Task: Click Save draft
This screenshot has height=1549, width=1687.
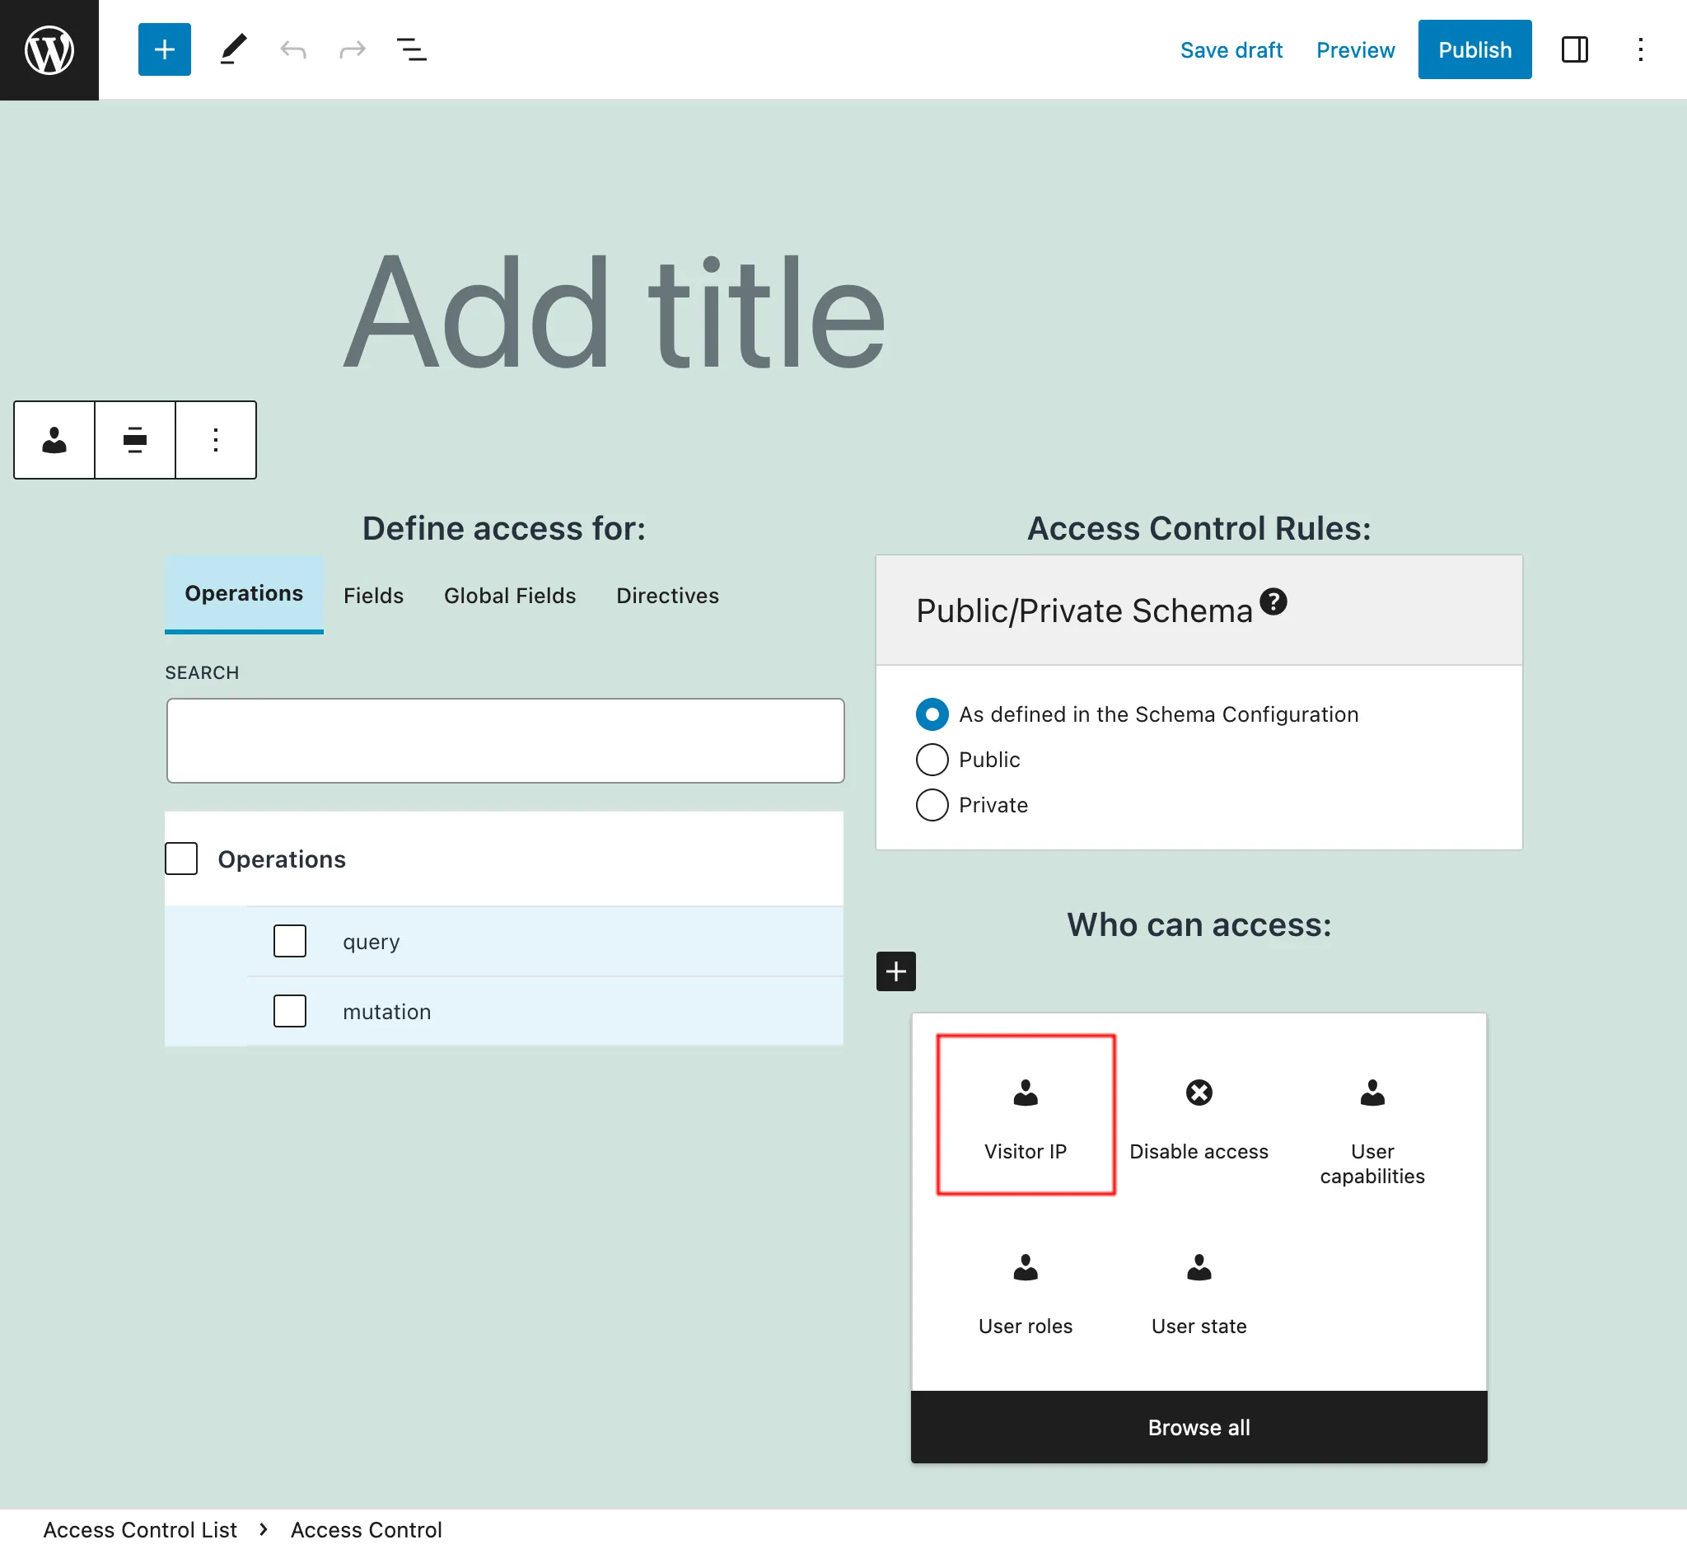Action: (x=1231, y=50)
